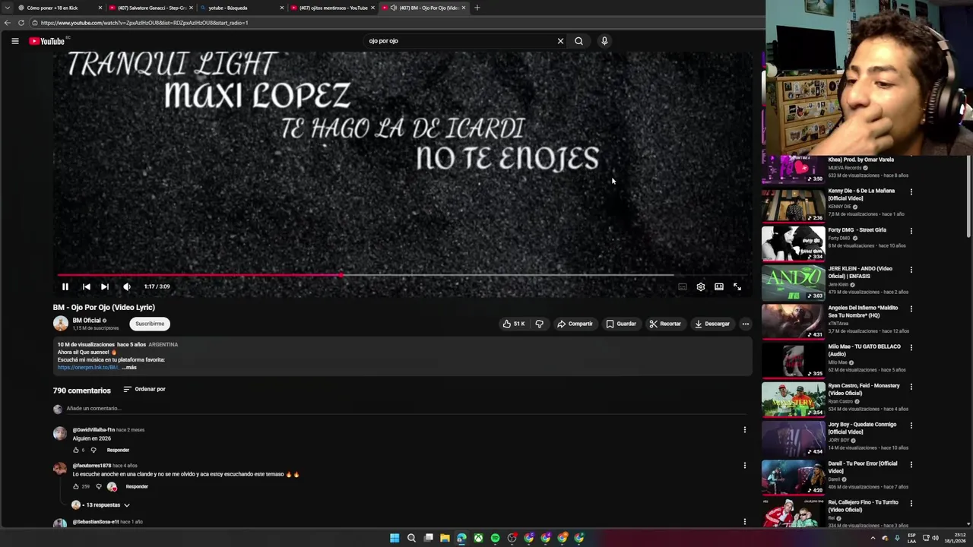Open the YouTube hamburger guide menu
Image resolution: width=973 pixels, height=547 pixels.
coord(14,41)
